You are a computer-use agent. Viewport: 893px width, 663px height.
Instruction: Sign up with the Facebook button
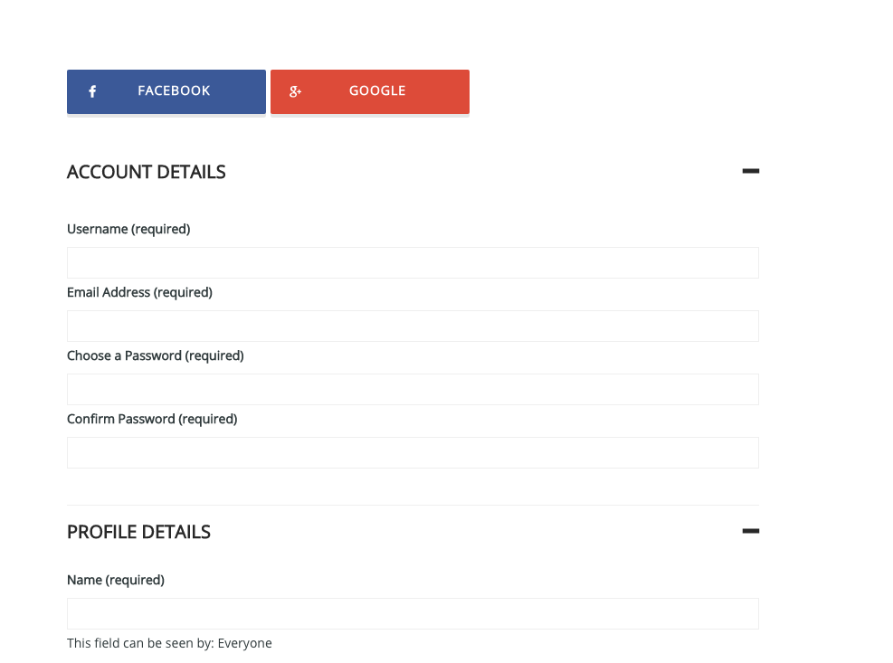(x=166, y=91)
